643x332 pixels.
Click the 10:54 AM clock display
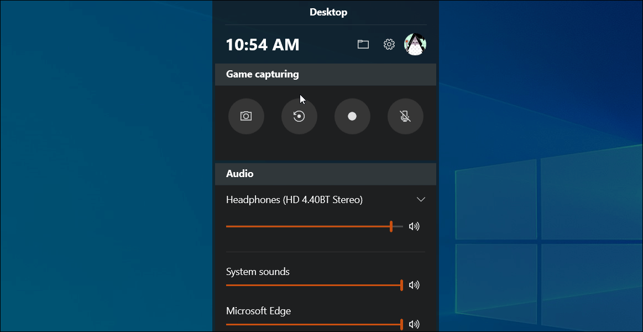point(263,44)
